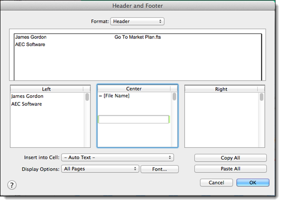Open the Format Header dropdown
The image size is (282, 203).
coord(137,21)
